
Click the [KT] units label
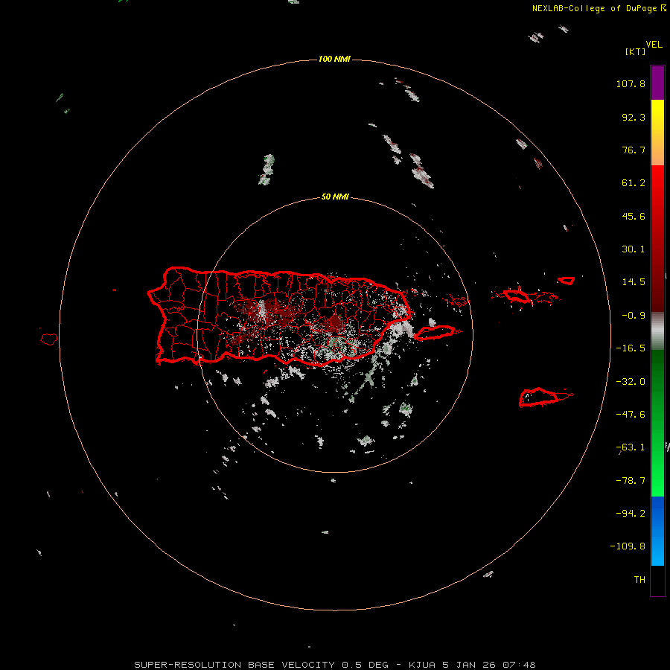[x=636, y=52]
